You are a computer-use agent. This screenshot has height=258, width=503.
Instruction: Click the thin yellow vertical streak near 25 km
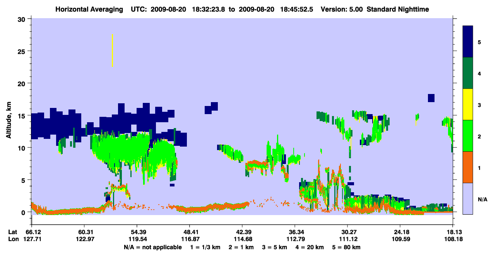click(112, 50)
